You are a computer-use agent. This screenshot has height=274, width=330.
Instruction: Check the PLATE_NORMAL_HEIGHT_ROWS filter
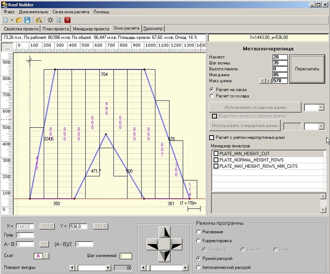[216, 160]
